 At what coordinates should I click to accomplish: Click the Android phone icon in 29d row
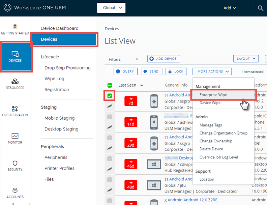154,143
